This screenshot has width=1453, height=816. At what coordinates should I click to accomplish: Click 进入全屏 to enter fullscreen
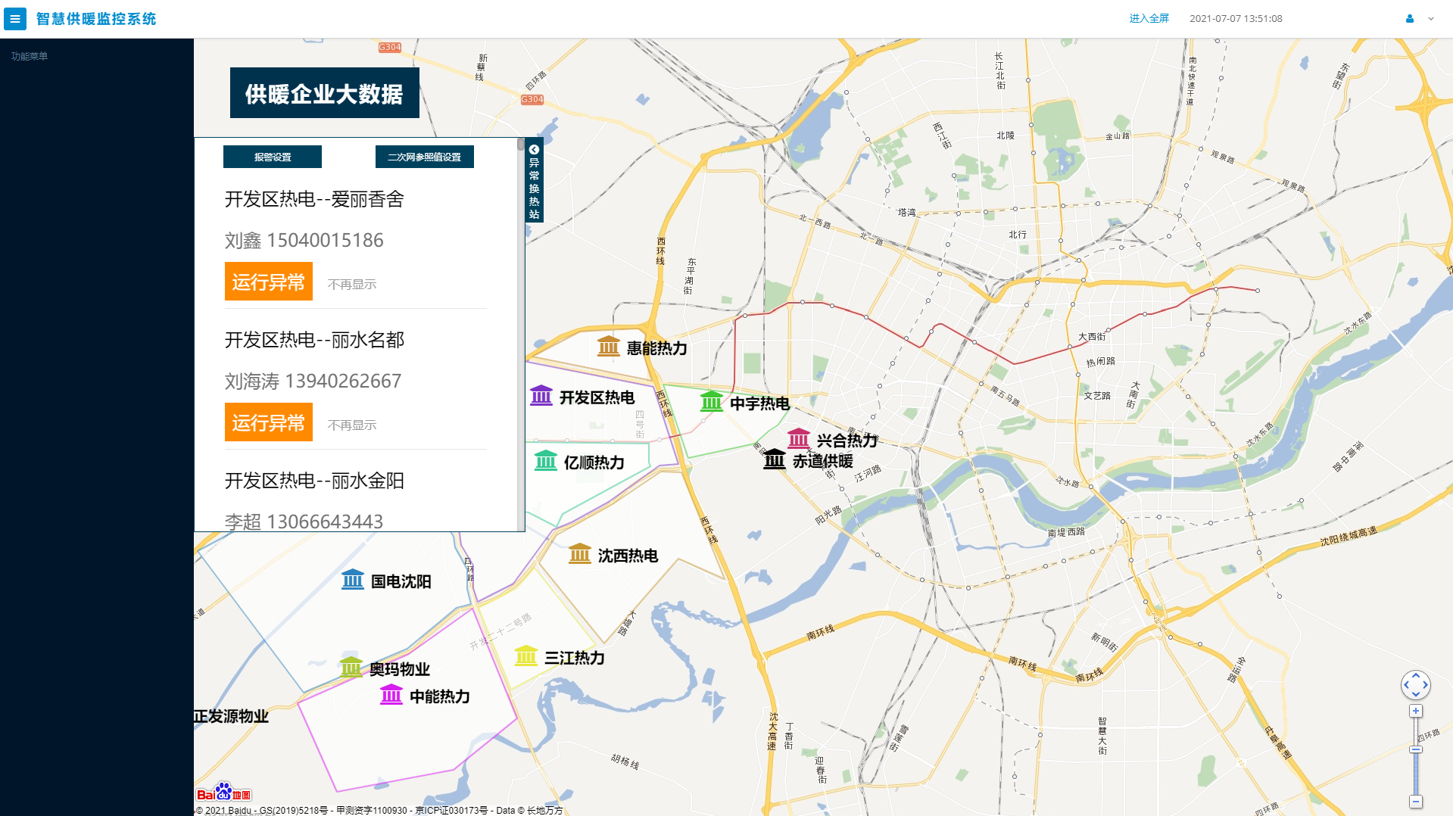[x=1149, y=18]
